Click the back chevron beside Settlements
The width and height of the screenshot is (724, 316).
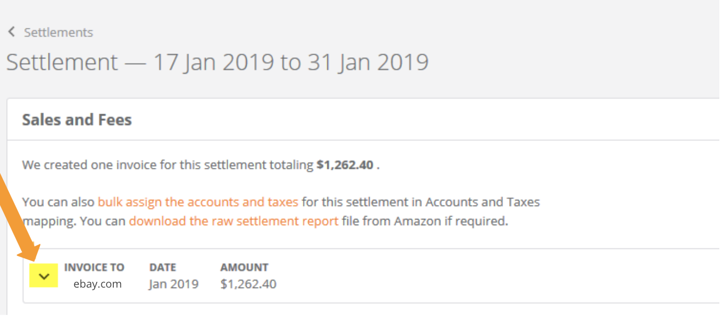click(x=11, y=32)
